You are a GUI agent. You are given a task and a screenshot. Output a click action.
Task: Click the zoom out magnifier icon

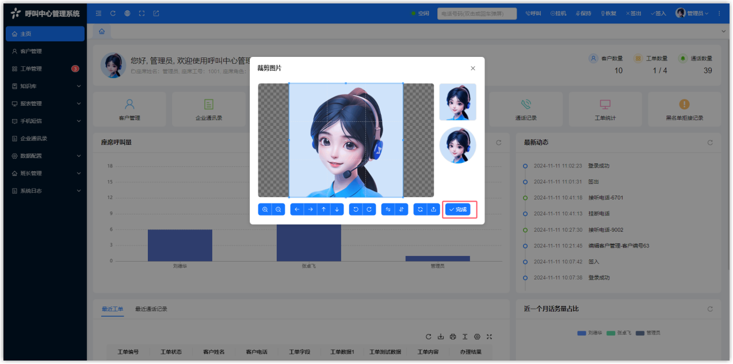click(x=278, y=209)
